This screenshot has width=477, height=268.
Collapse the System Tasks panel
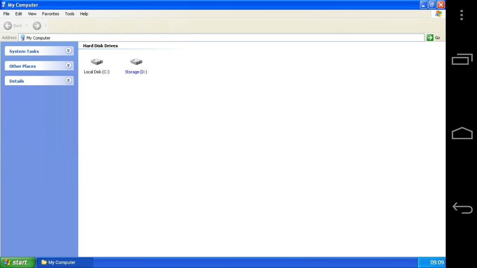[68, 50]
